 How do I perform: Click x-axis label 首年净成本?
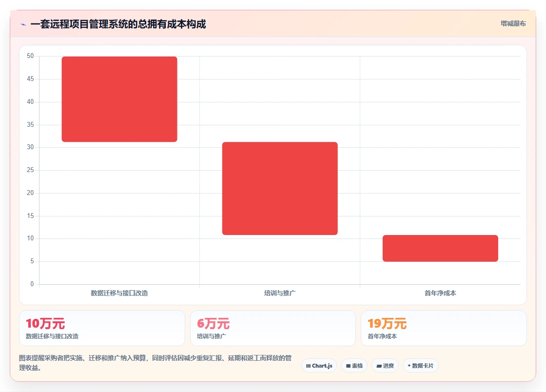440,293
